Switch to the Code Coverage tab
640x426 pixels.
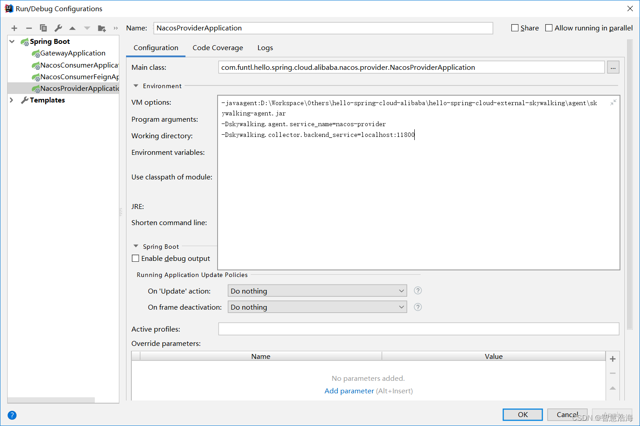click(x=218, y=47)
